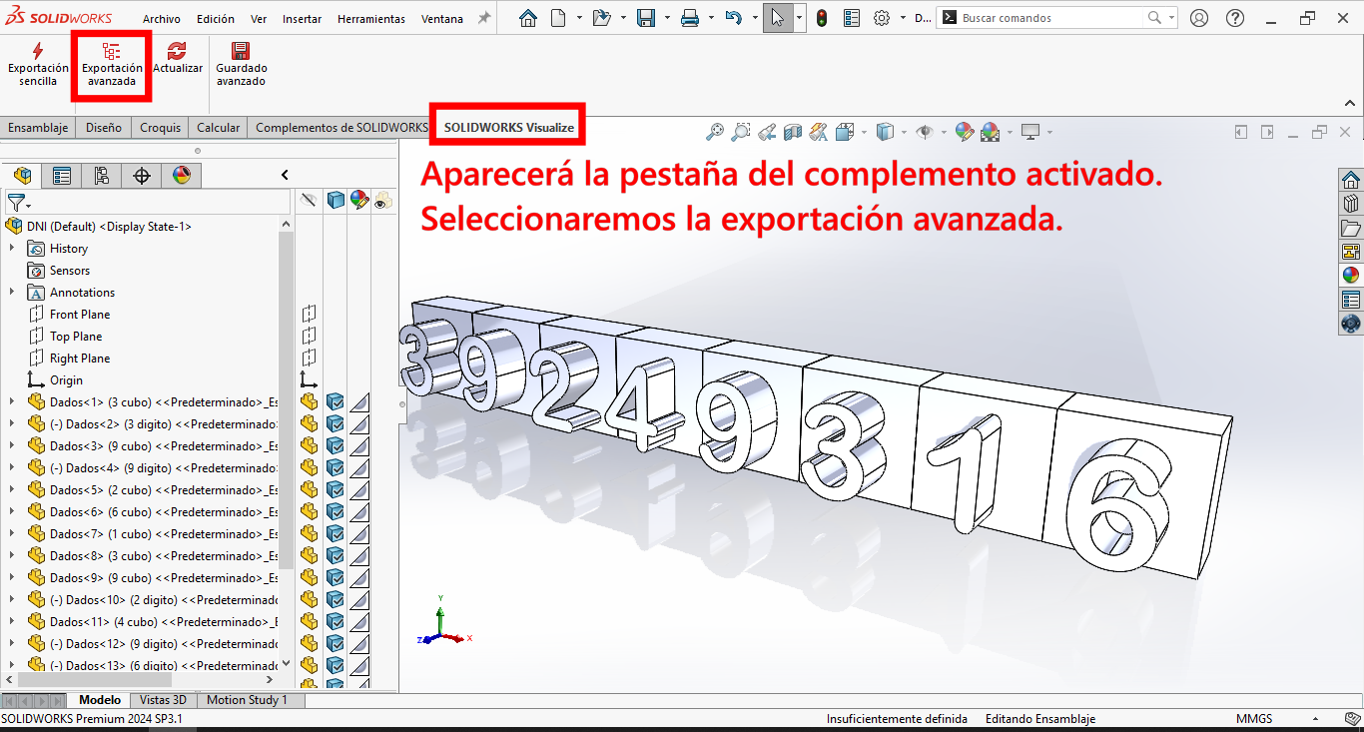Image resolution: width=1364 pixels, height=732 pixels.
Task: Open the ConfigurationManager panel tab
Action: tap(101, 176)
